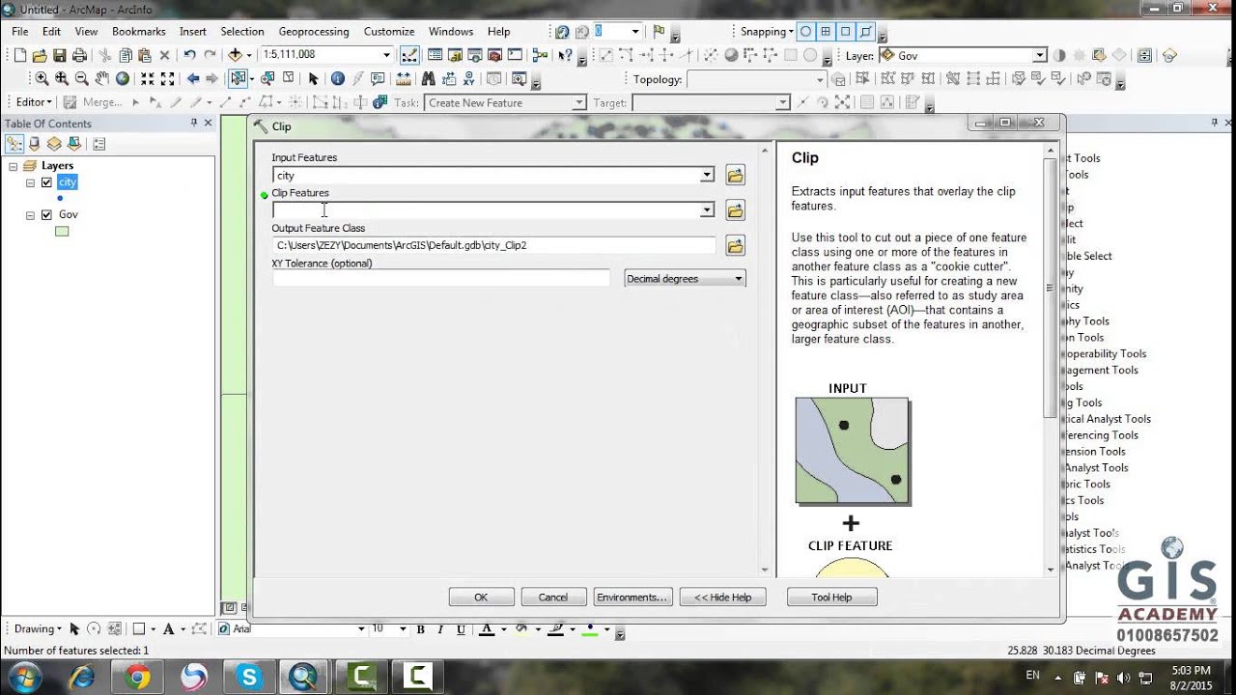This screenshot has width=1236, height=695.
Task: Click the Add Data icon
Action: tap(236, 55)
